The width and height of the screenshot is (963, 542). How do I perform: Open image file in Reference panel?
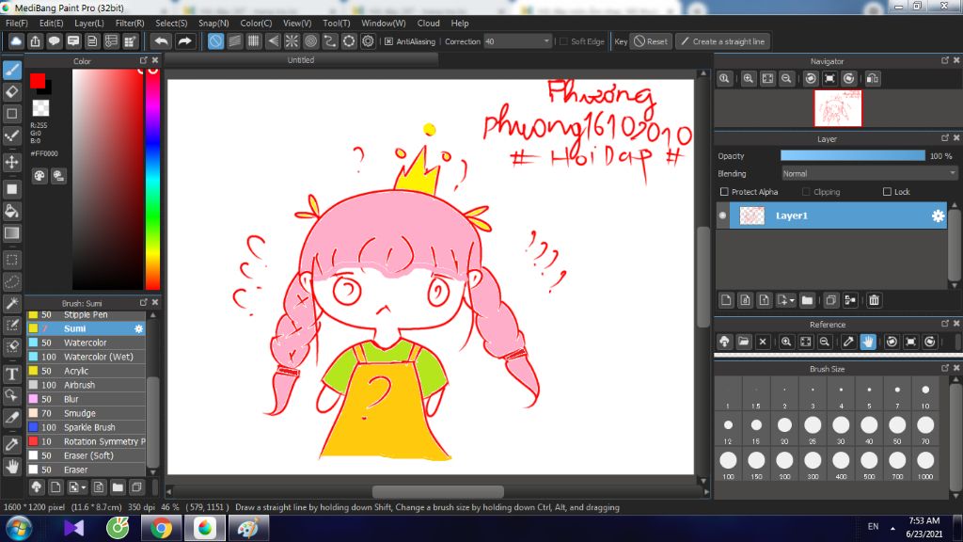pyautogui.click(x=744, y=342)
